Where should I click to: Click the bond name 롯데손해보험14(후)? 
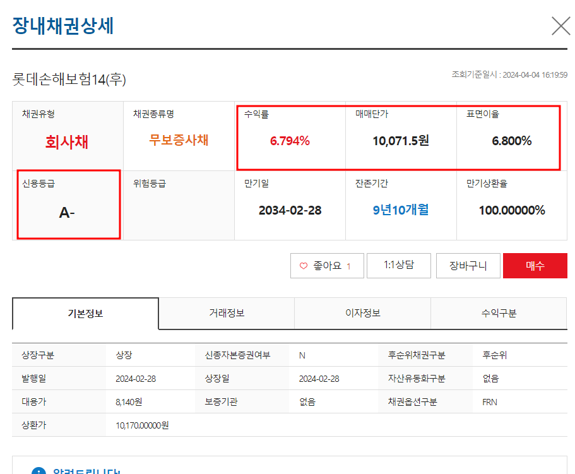click(x=69, y=79)
